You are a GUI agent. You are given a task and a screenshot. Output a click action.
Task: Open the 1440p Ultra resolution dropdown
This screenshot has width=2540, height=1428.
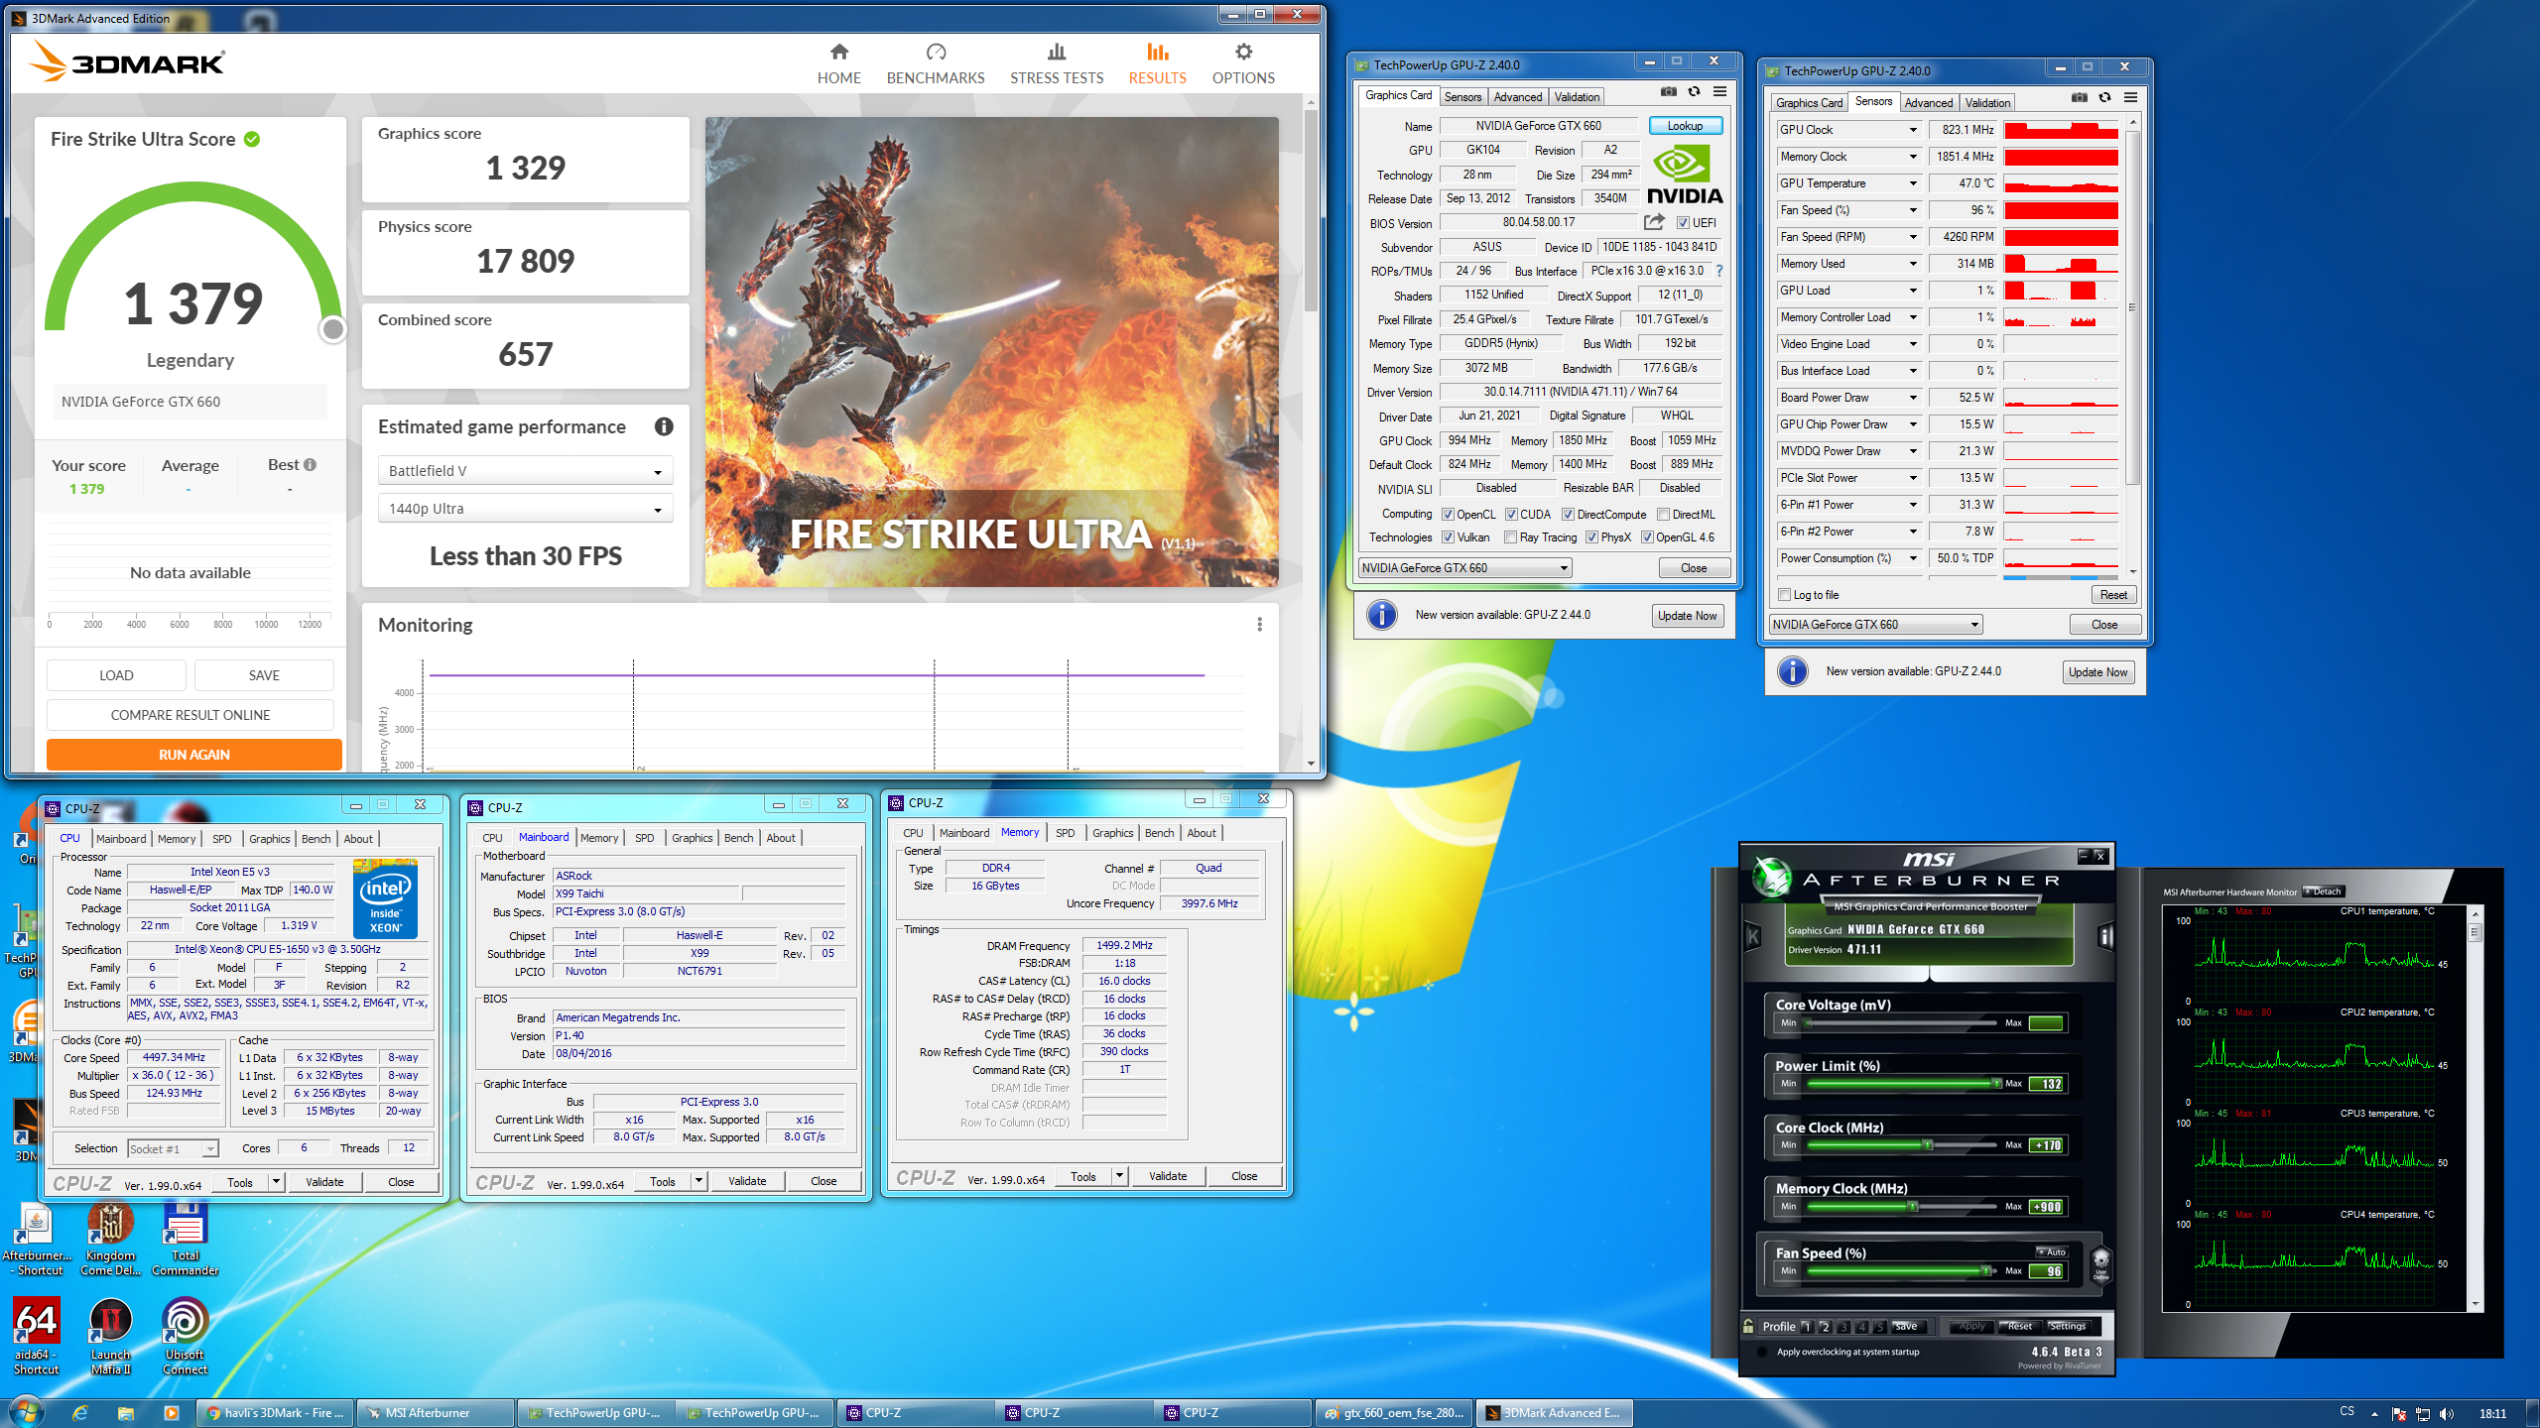(x=525, y=509)
